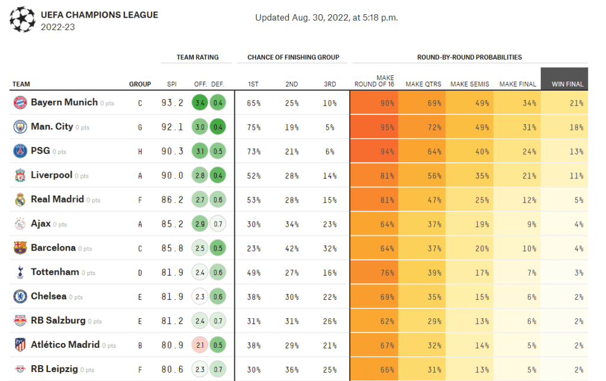Click Atlético Madrid's pink 2.1 offense bubble
Image resolution: width=606 pixels, height=381 pixels.
[x=200, y=345]
